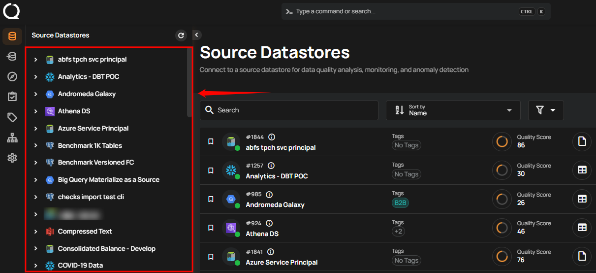Bookmark Analytics - DBT POC datastore
596x273 pixels.
(x=211, y=171)
